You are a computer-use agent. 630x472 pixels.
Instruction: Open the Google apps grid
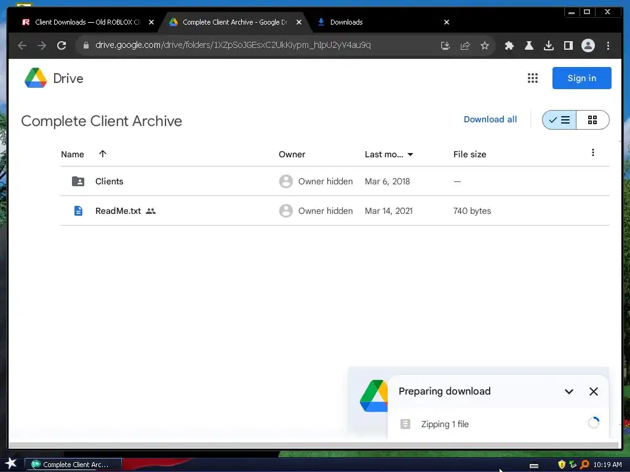pyautogui.click(x=532, y=78)
